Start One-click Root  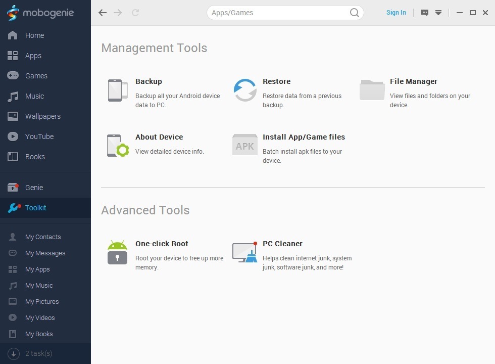162,243
